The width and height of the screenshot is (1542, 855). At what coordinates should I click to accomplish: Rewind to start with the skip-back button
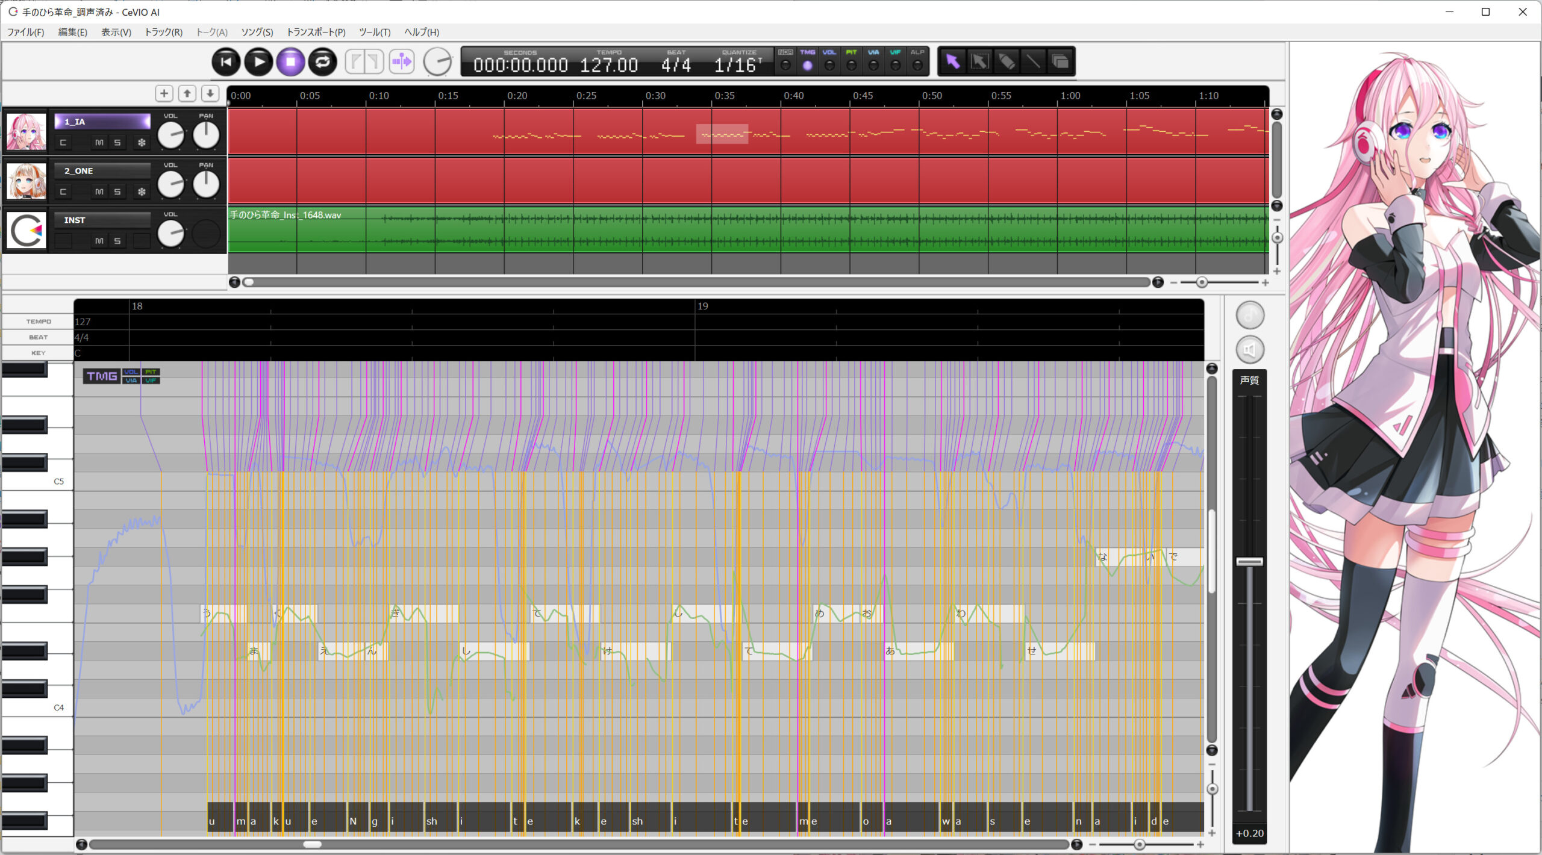click(226, 61)
